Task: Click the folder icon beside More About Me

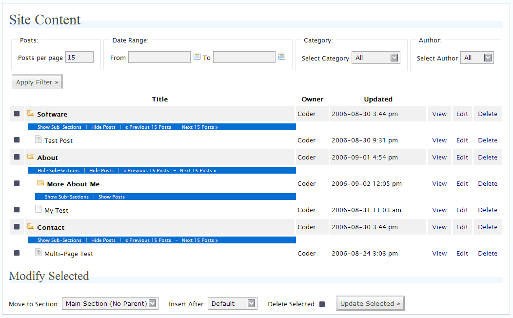Action: [40, 183]
